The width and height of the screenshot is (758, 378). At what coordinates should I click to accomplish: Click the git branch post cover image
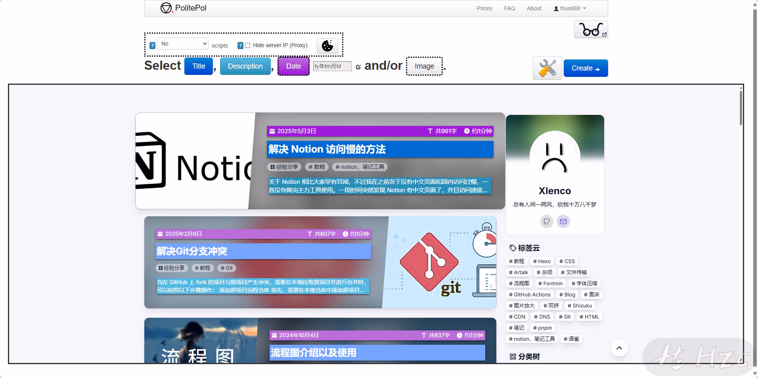pyautogui.click(x=440, y=262)
